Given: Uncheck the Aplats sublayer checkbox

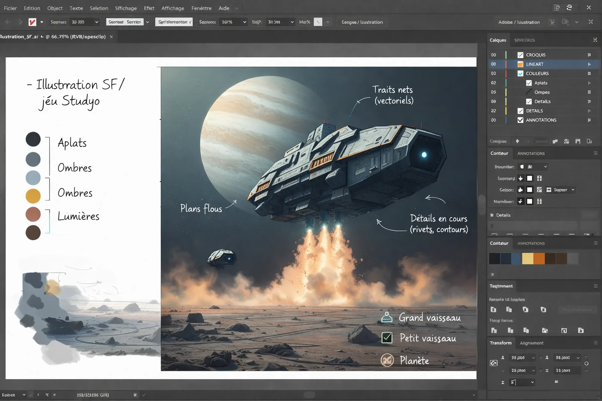Looking at the screenshot, I should tap(529, 83).
